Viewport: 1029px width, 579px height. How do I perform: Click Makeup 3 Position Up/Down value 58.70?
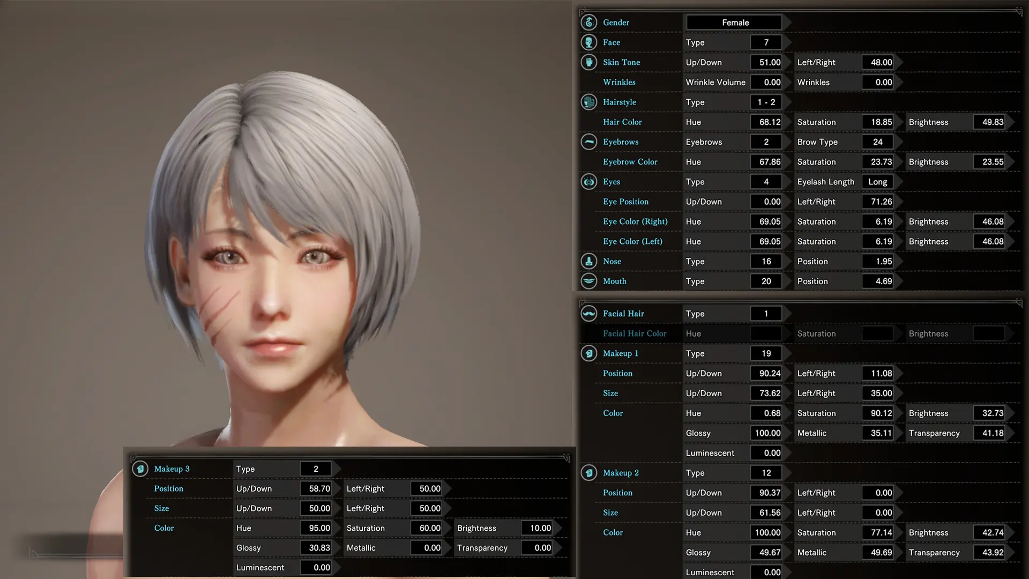[x=316, y=488]
